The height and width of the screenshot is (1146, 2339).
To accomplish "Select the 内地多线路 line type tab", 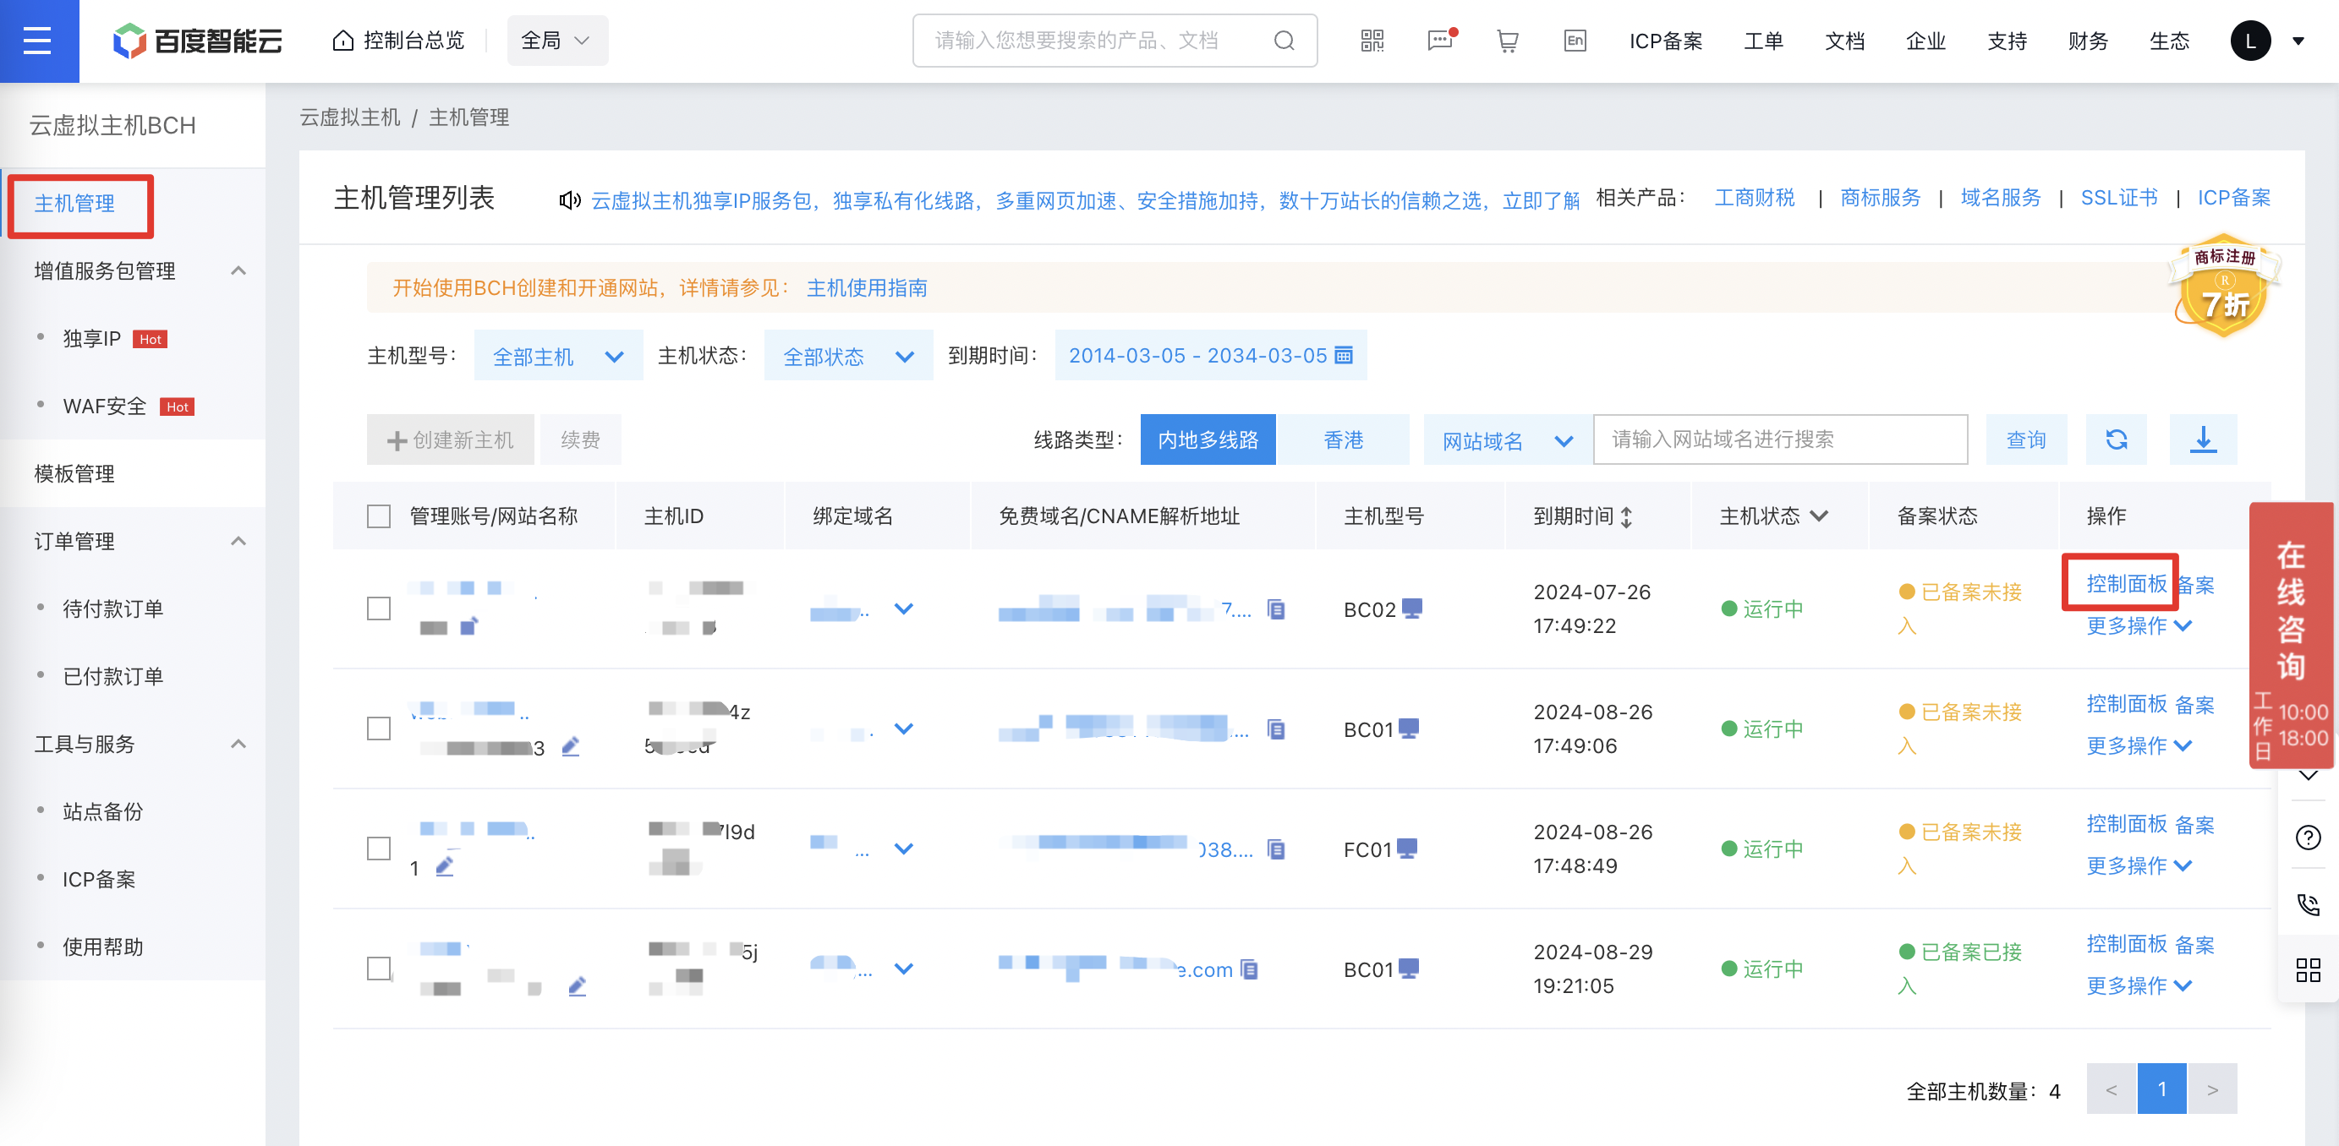I will tap(1208, 440).
